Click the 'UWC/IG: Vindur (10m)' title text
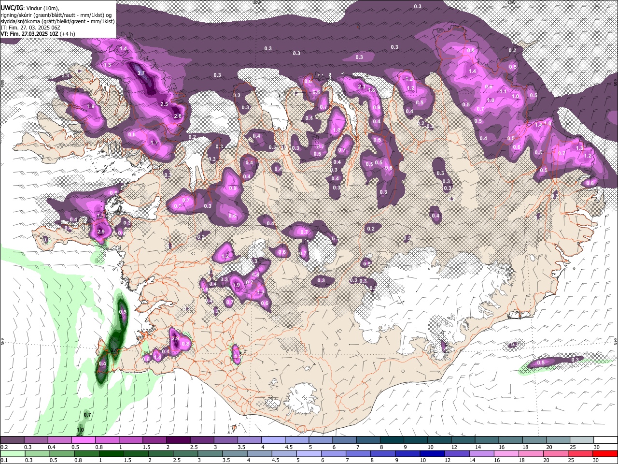Viewport: 618px width, 464px height. click(x=29, y=8)
